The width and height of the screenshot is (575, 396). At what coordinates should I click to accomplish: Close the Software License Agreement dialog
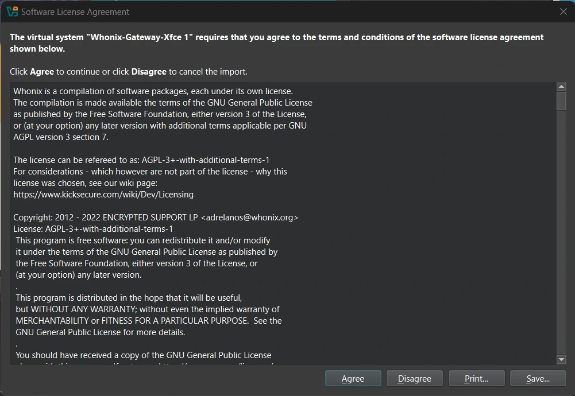click(563, 11)
